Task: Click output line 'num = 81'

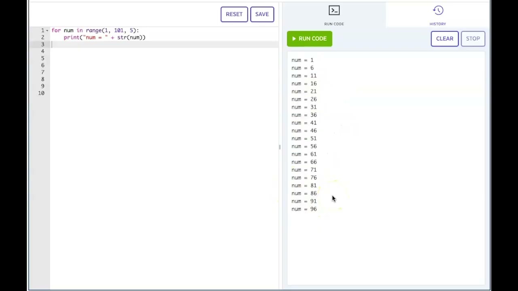Action: click(x=304, y=186)
